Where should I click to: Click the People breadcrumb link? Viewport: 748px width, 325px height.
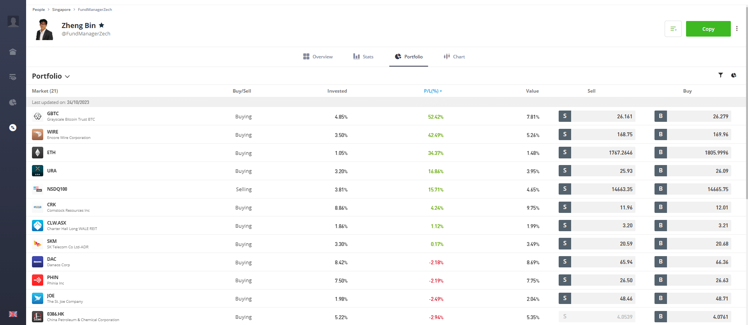point(39,10)
